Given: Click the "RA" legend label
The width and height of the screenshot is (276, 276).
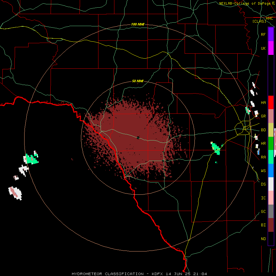Looking at the screenshot, I should tap(263, 157).
